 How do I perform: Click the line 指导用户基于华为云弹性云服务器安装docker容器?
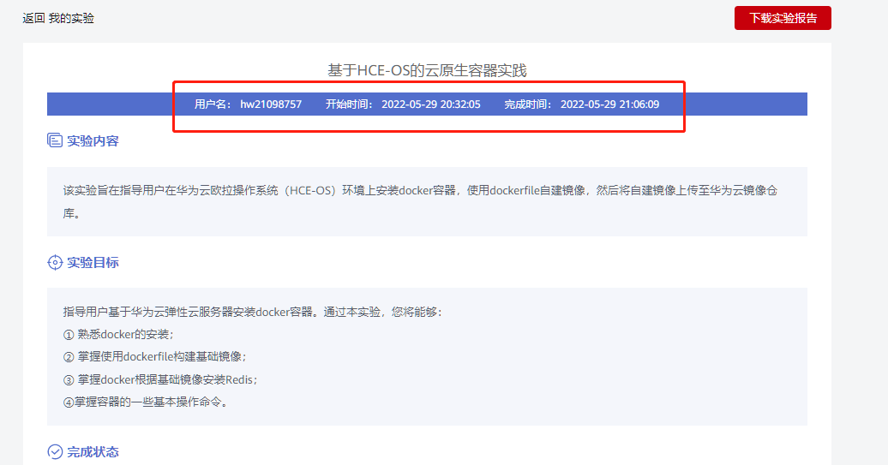coord(252,313)
